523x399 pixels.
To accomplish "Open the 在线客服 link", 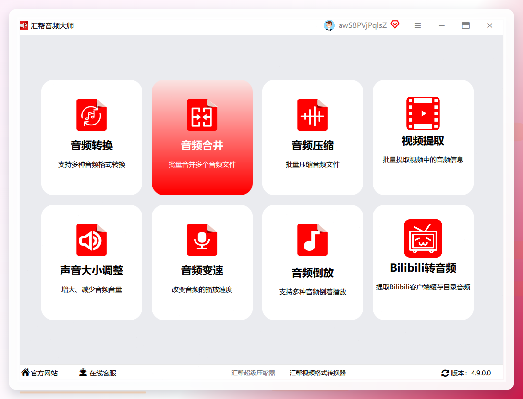I will tap(103, 373).
